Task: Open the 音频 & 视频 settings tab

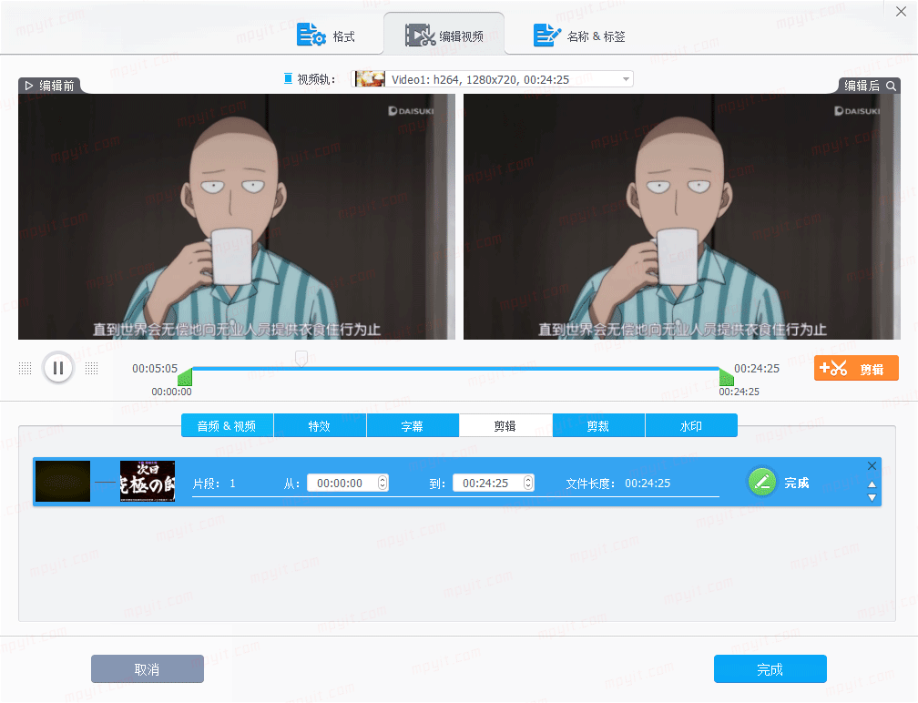Action: coord(227,425)
